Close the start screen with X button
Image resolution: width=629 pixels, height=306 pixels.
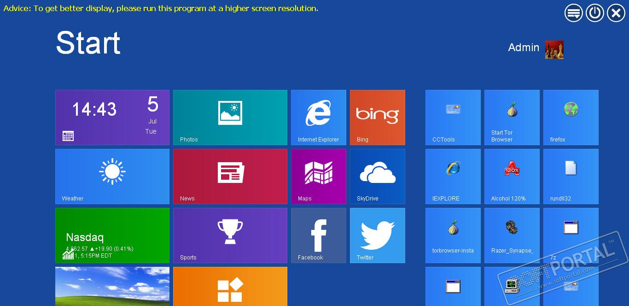616,13
